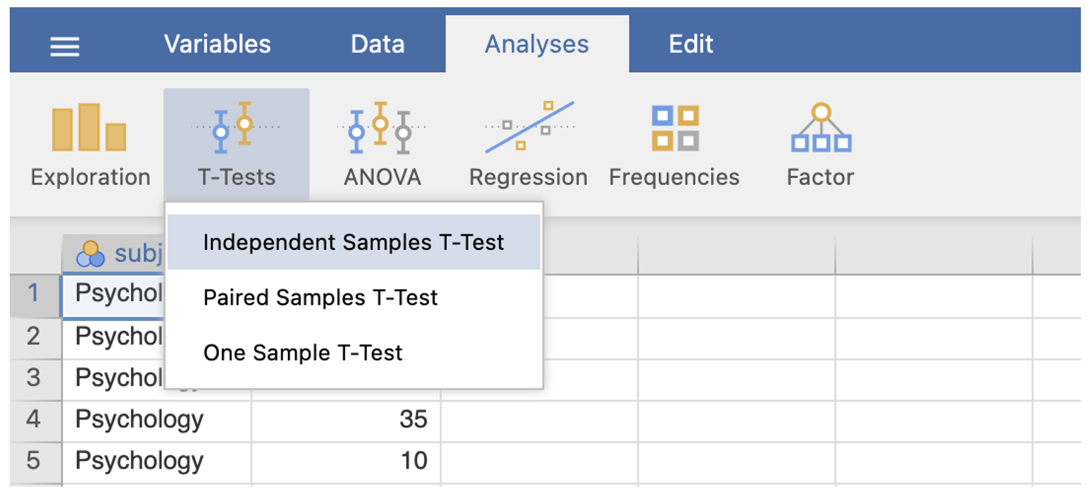Choose Paired Samples T-Test
1090x503 pixels.
coord(320,298)
